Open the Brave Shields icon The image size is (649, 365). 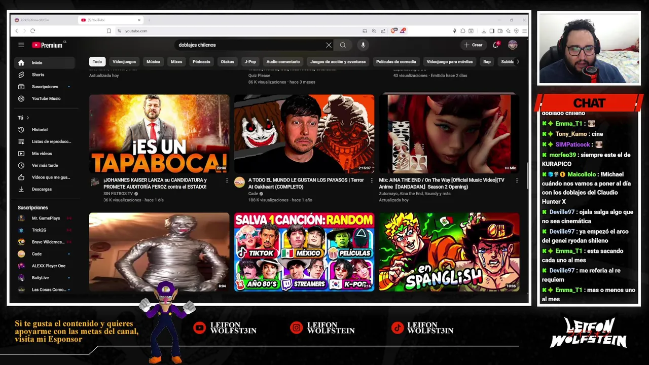pyautogui.click(x=393, y=31)
